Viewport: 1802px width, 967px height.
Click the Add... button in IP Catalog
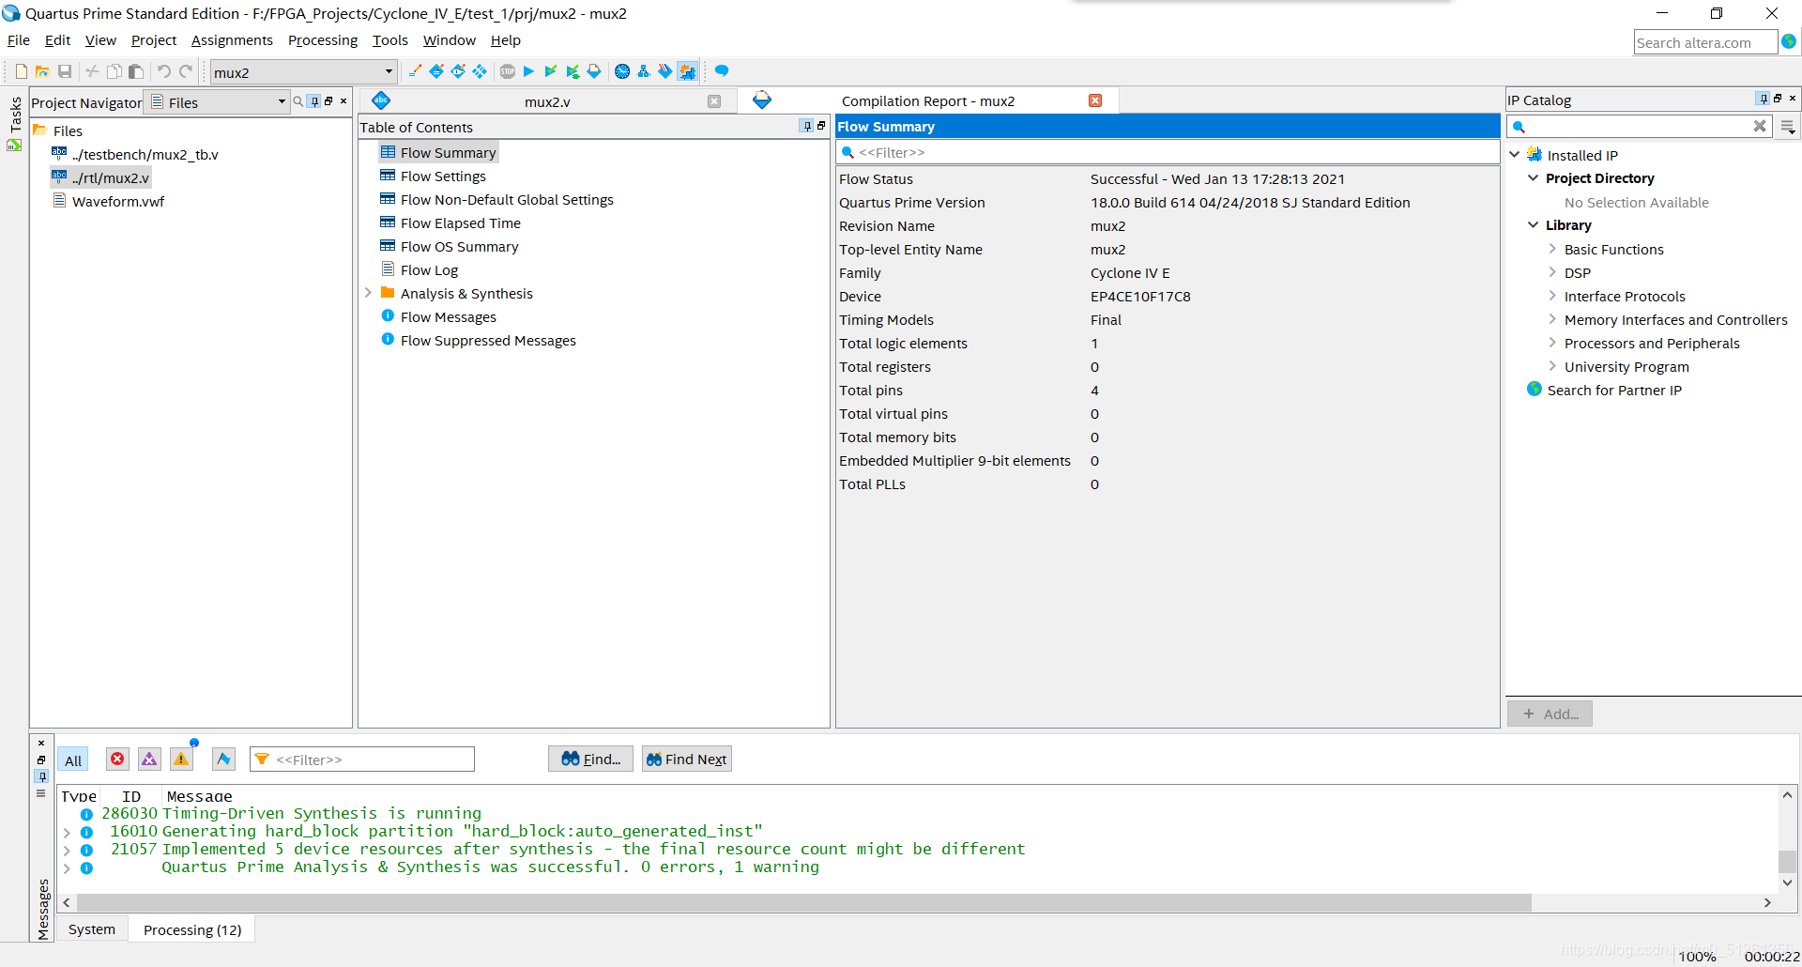pos(1550,714)
